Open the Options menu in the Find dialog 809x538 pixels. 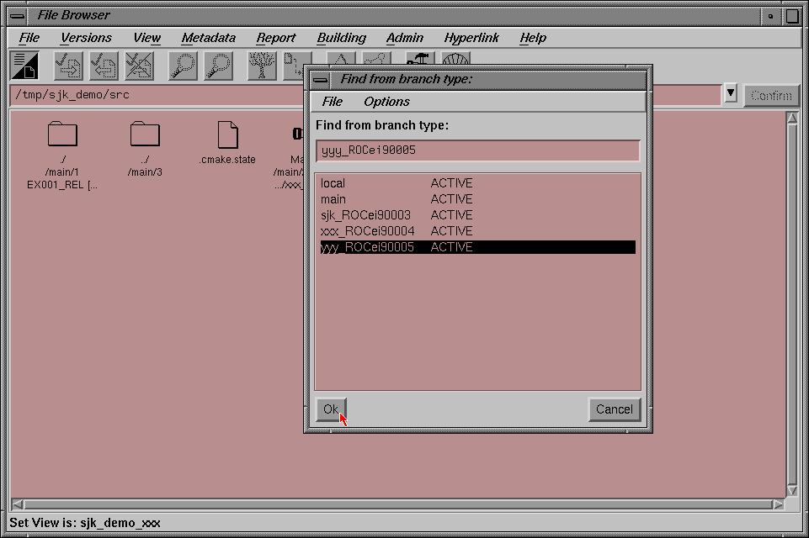[x=386, y=102]
